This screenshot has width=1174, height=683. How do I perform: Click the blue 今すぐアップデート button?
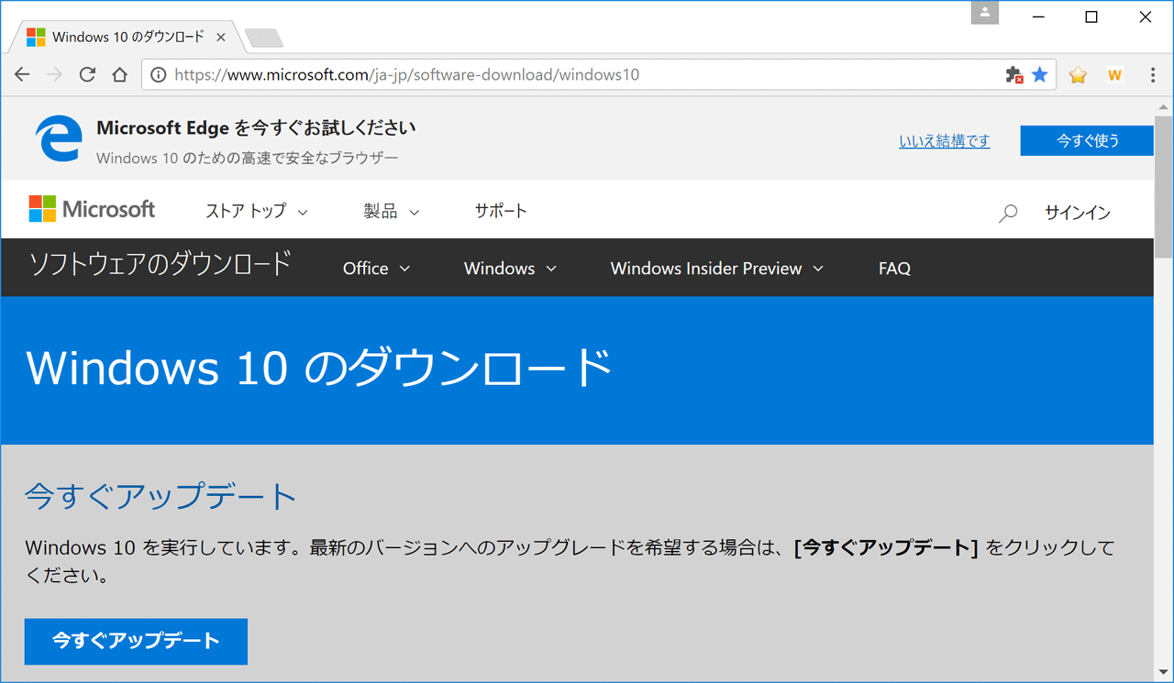pyautogui.click(x=136, y=641)
